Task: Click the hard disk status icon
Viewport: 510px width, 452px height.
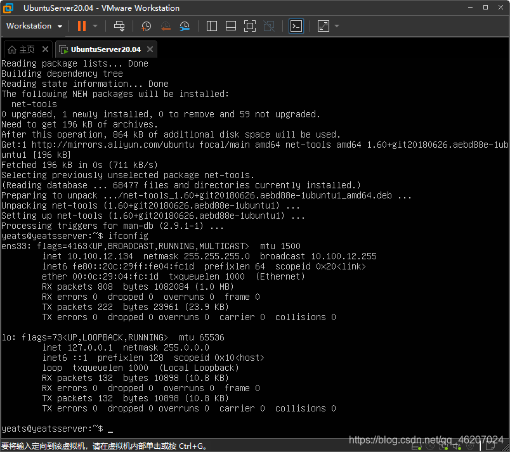Action: (x=416, y=446)
